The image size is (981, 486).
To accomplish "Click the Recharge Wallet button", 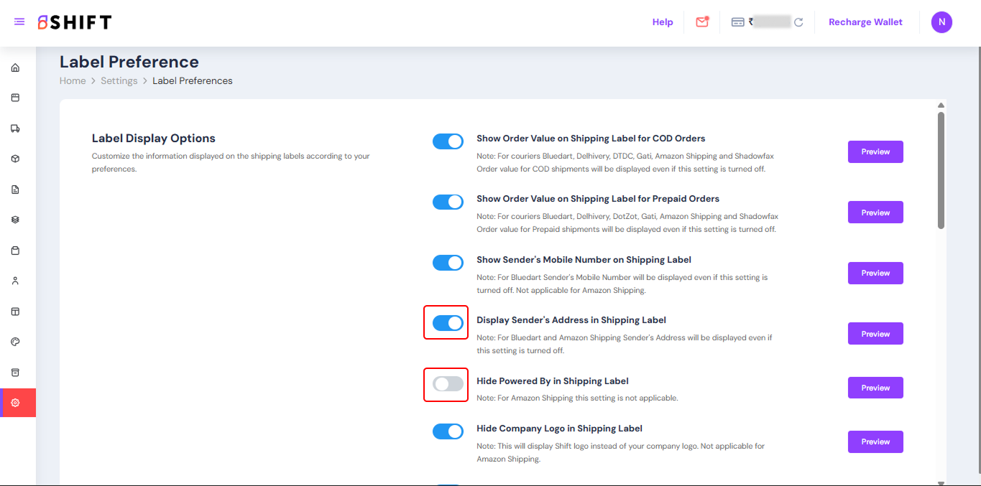I will [x=865, y=22].
